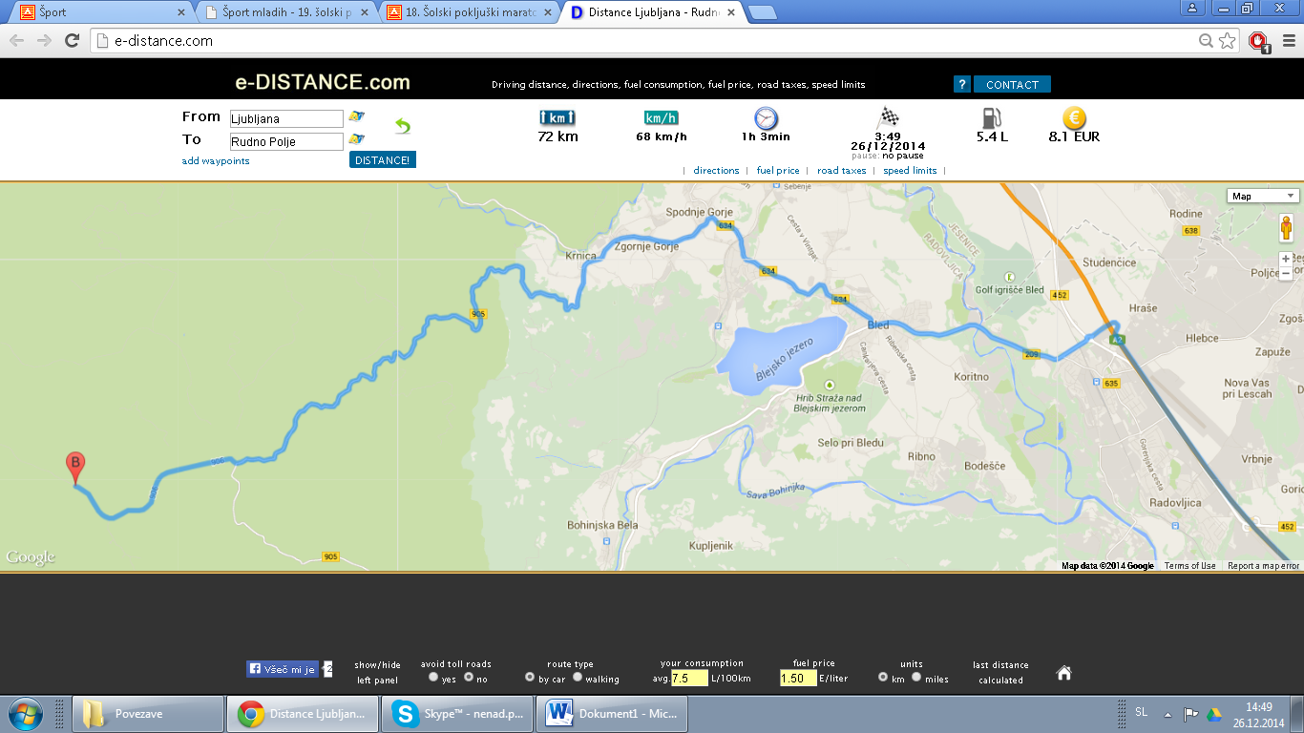Open a new browser tab
Image resolution: width=1304 pixels, height=733 pixels.
point(761,12)
